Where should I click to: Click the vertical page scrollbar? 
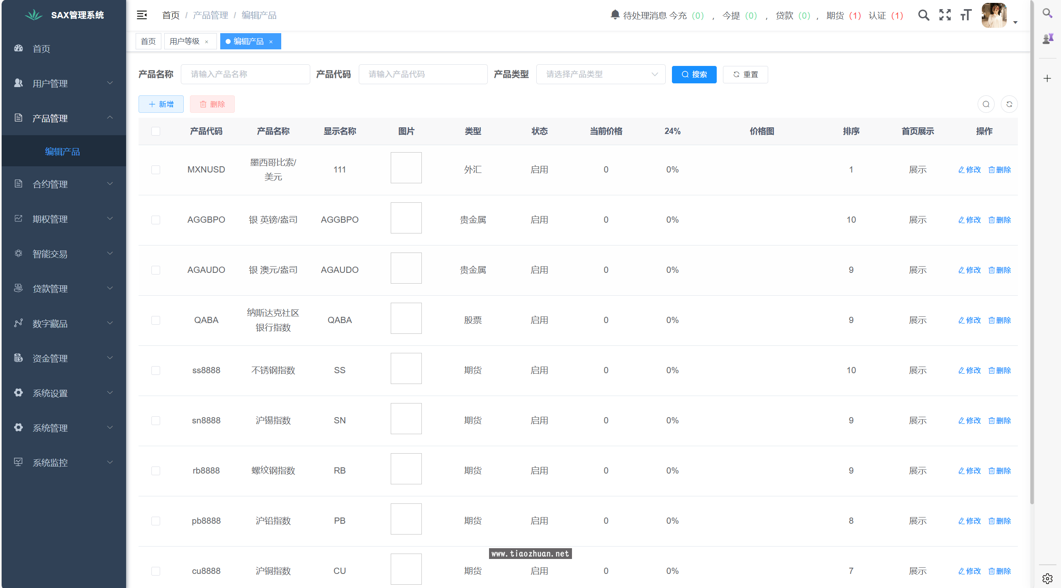click(1032, 249)
